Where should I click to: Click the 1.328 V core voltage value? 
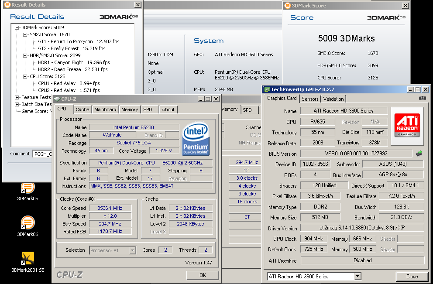coord(164,151)
